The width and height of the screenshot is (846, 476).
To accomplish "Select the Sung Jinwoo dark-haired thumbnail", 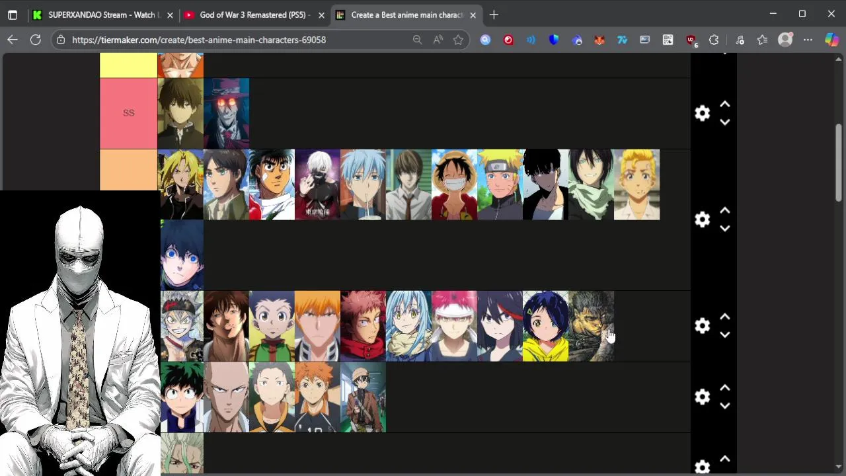I will [545, 184].
